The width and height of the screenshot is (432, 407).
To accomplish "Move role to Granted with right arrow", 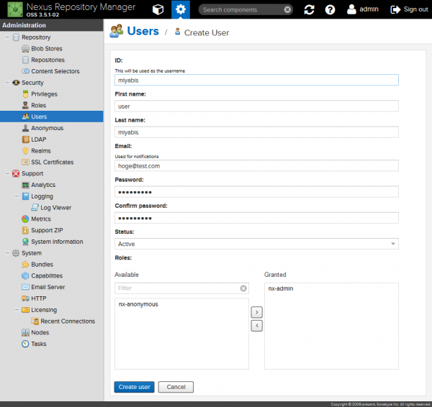I will pyautogui.click(x=256, y=312).
